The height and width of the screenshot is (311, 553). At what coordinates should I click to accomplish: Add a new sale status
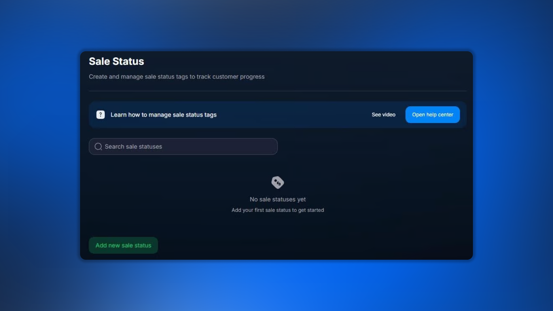[x=123, y=245]
